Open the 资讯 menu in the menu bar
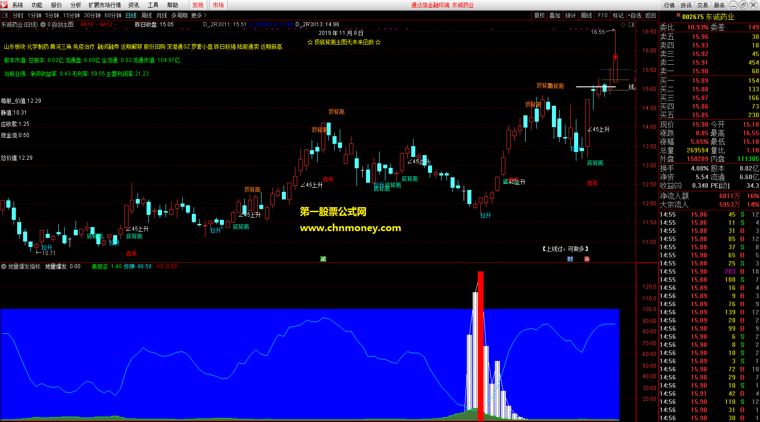Image resolution: width=760 pixels, height=422 pixels. (x=133, y=5)
